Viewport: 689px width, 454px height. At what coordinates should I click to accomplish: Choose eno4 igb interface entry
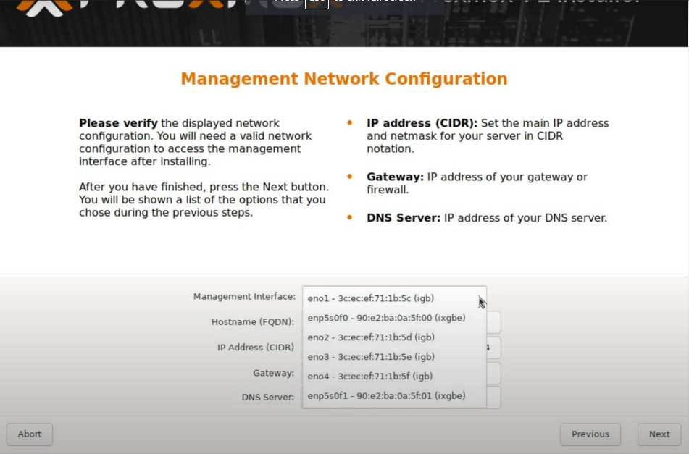(370, 376)
